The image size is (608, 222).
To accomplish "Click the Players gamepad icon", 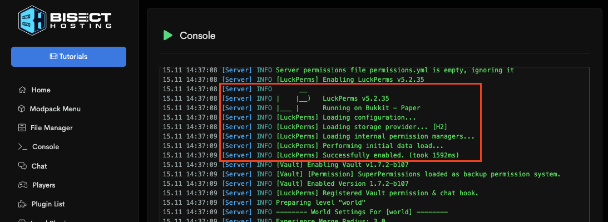I will tap(23, 185).
